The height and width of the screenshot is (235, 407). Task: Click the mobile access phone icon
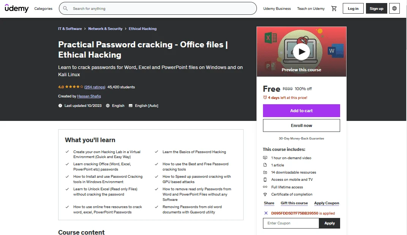point(265,180)
